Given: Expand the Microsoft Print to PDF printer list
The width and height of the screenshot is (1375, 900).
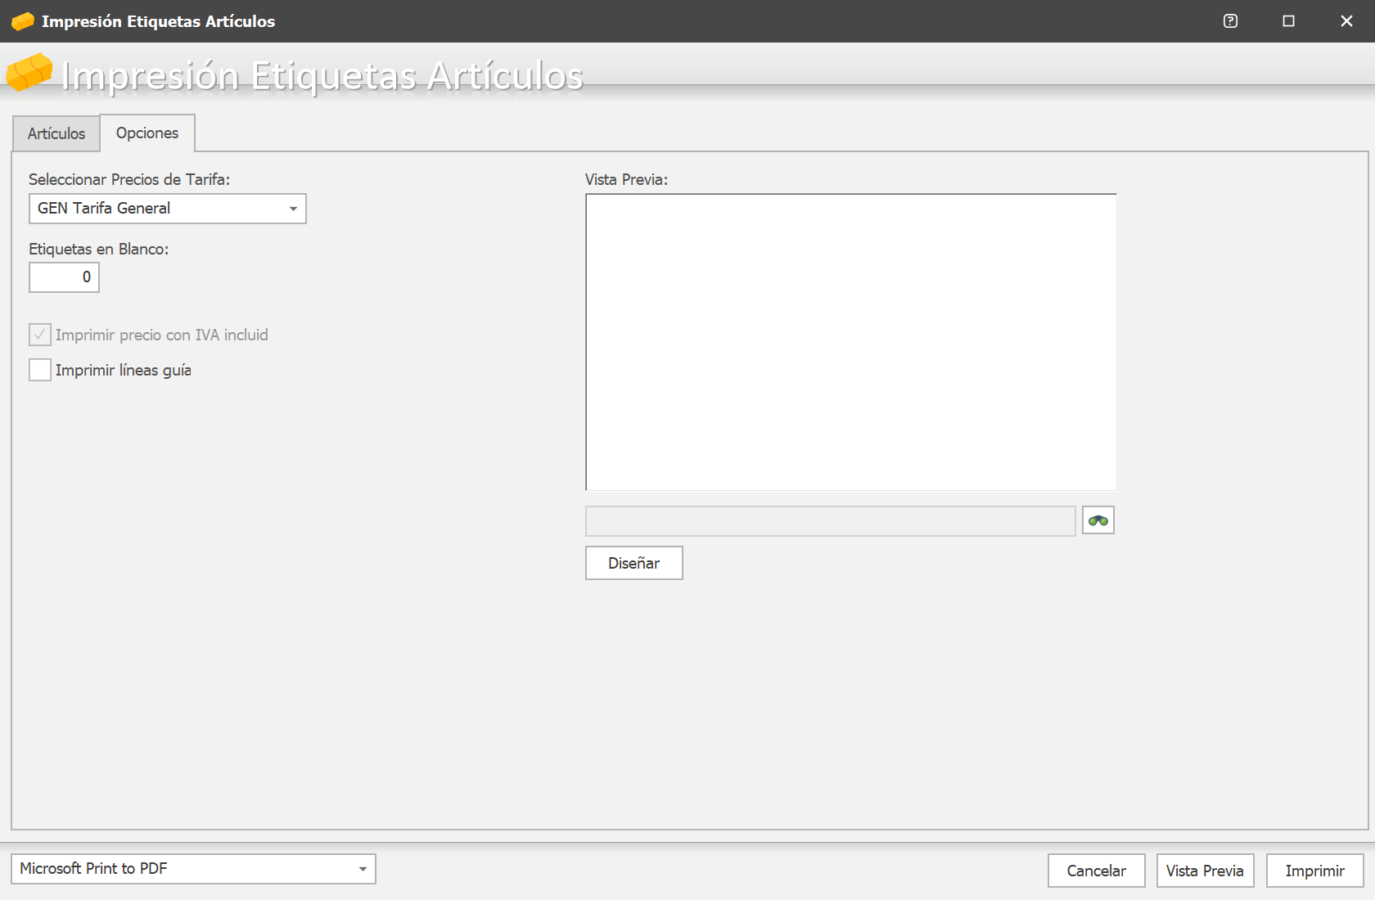Looking at the screenshot, I should click(x=193, y=869).
